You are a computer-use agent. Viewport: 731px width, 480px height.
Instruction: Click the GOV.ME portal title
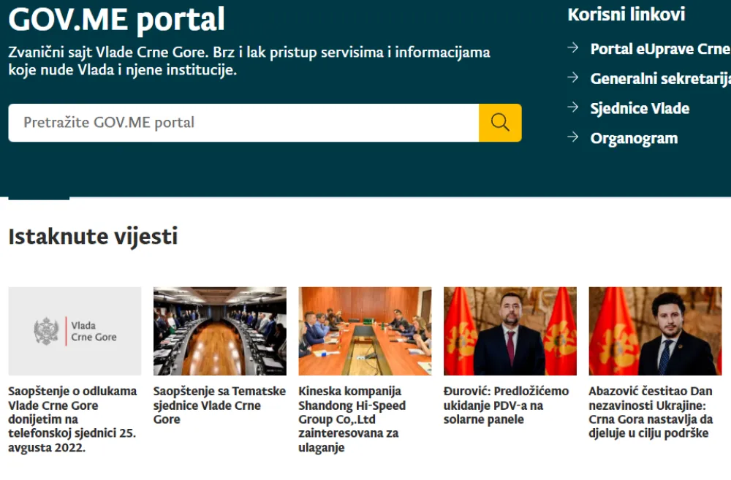116,20
